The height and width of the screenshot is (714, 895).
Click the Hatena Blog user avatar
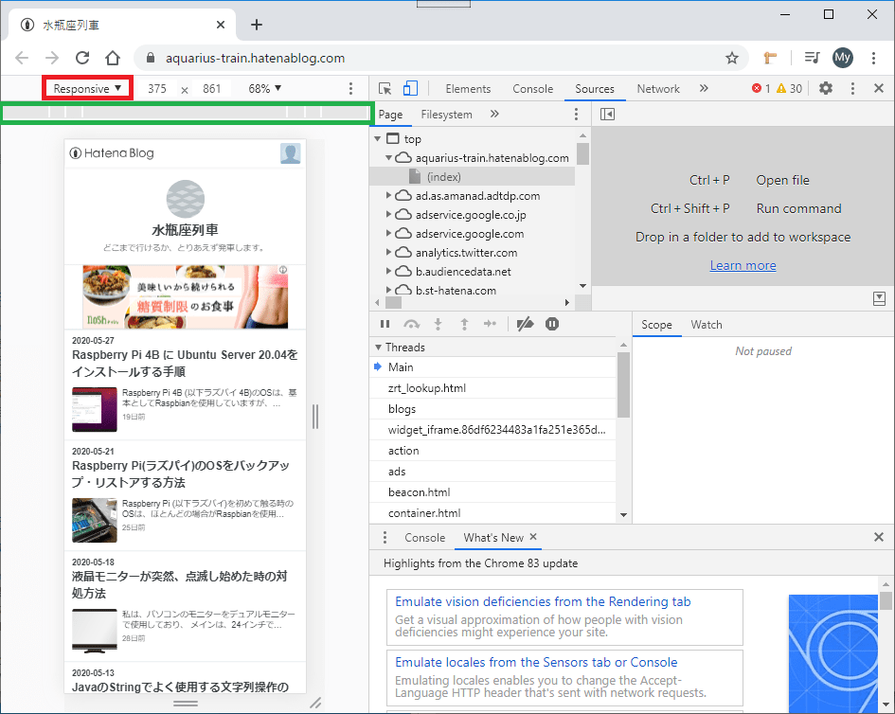click(290, 153)
